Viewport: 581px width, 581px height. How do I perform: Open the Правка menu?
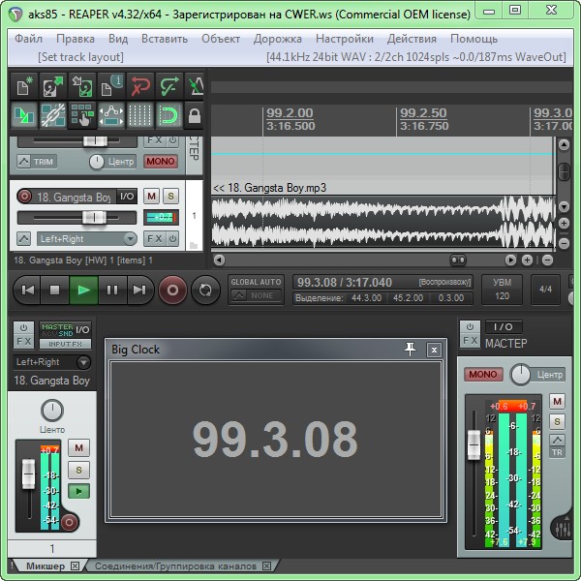[x=76, y=39]
